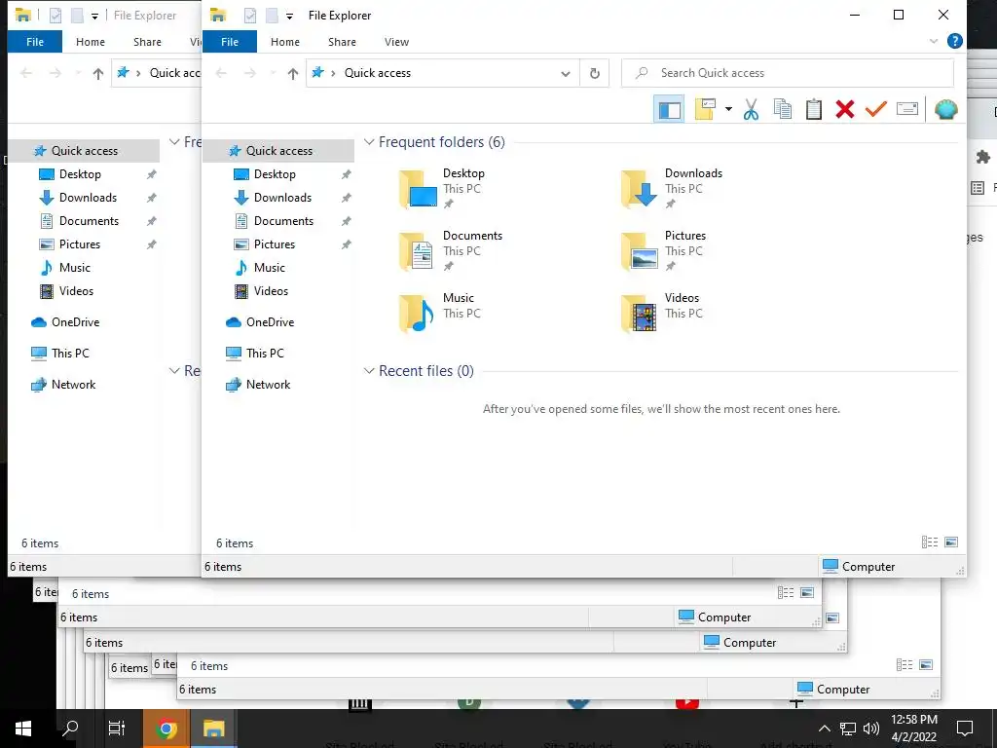Click the volume speaker tray icon
The height and width of the screenshot is (748, 997).
(871, 729)
